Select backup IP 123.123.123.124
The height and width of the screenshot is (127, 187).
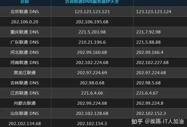pos(154,12)
